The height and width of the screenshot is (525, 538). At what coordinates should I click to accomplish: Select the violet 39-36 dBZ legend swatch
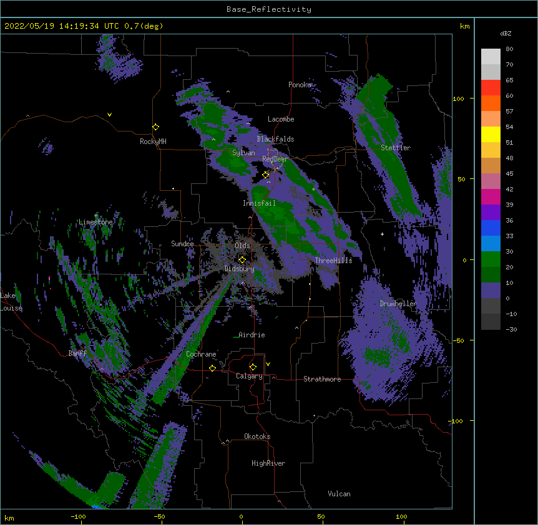tap(491, 213)
